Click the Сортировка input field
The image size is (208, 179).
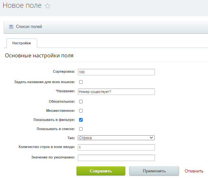tap(116, 72)
